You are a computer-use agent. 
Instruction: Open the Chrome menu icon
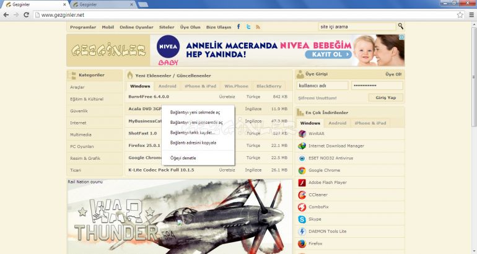pos(471,15)
